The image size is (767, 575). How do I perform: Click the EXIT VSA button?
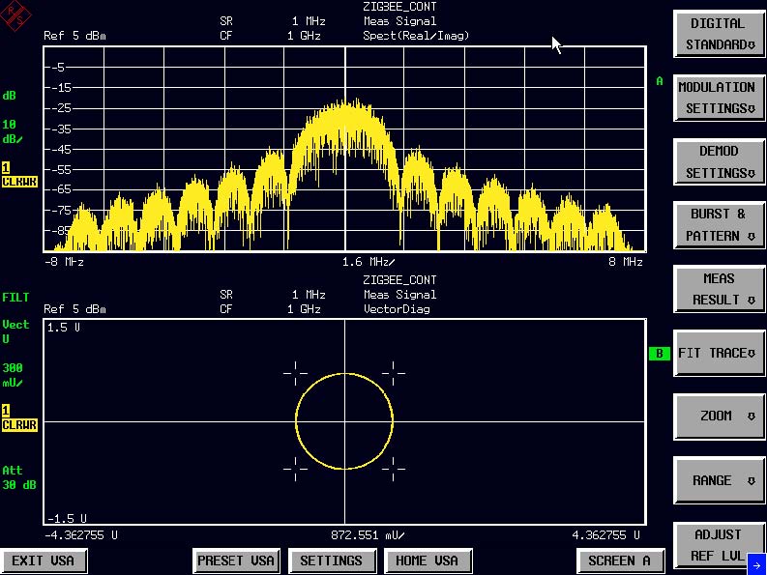tap(44, 561)
